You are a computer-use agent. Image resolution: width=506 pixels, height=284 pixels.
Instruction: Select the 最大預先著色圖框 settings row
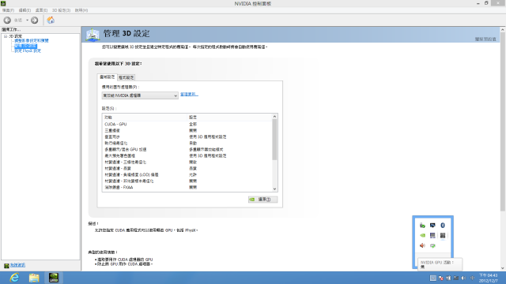(187, 155)
